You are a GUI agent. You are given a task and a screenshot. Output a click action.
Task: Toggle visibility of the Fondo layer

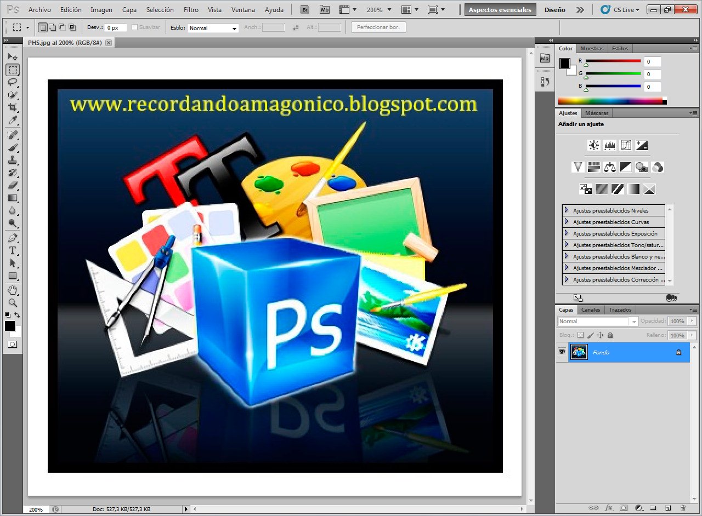562,352
